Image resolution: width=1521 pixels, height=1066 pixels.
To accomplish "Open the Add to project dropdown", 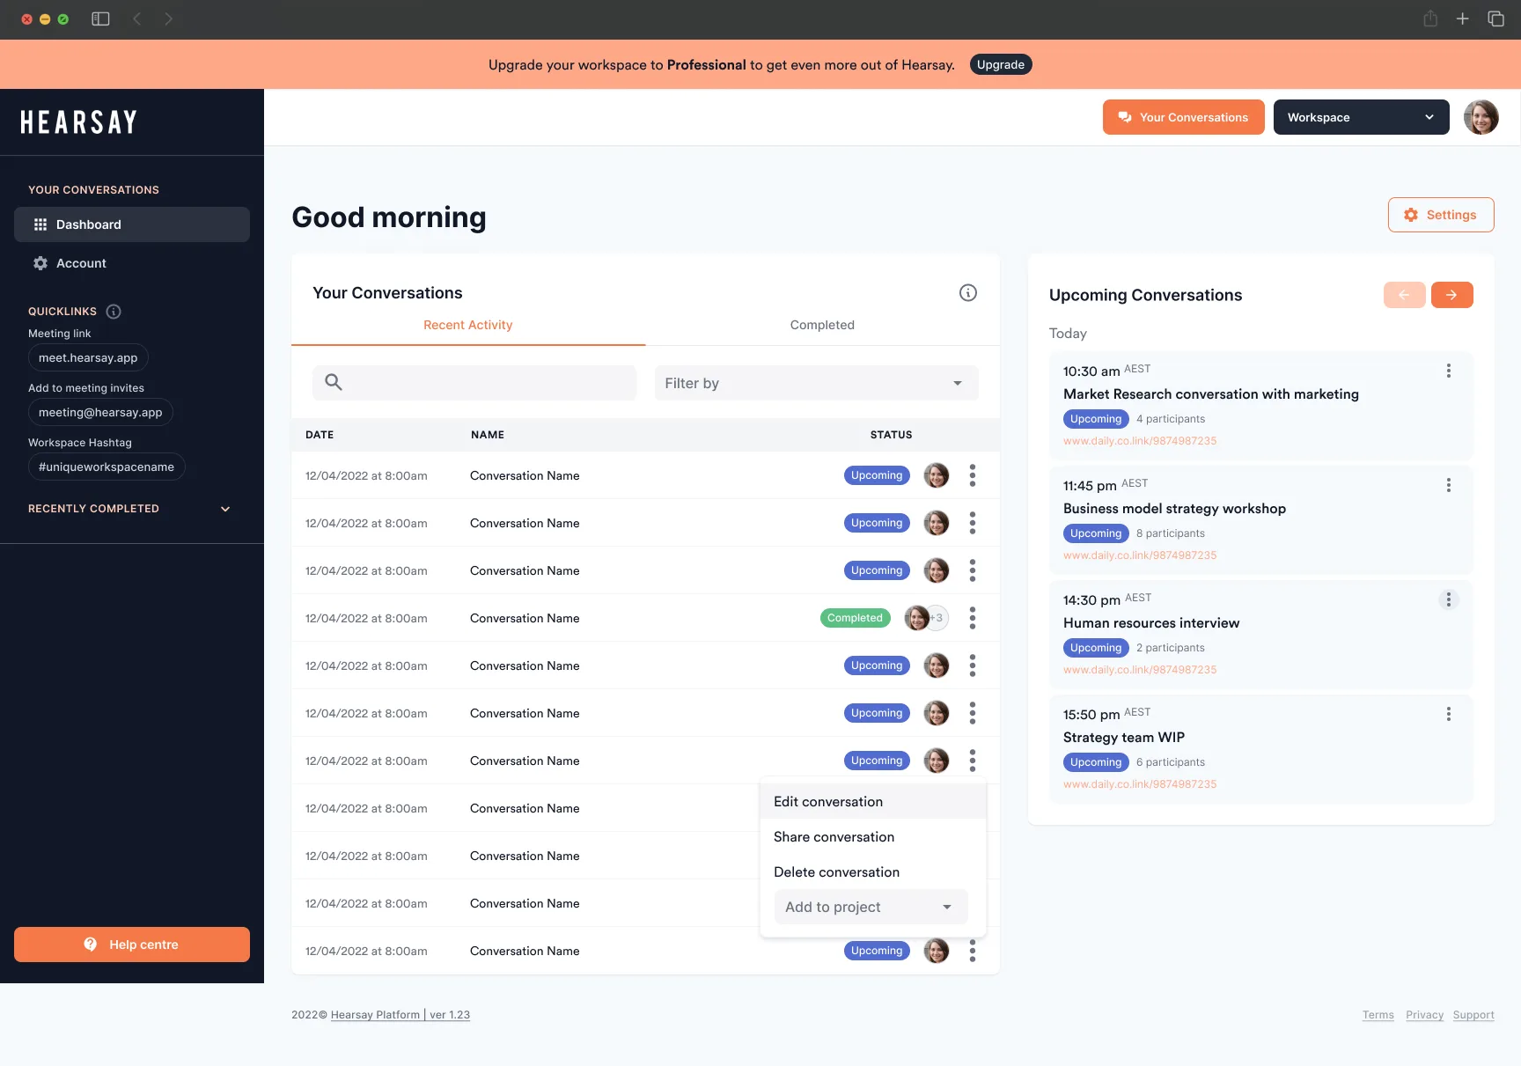I will click(x=871, y=907).
